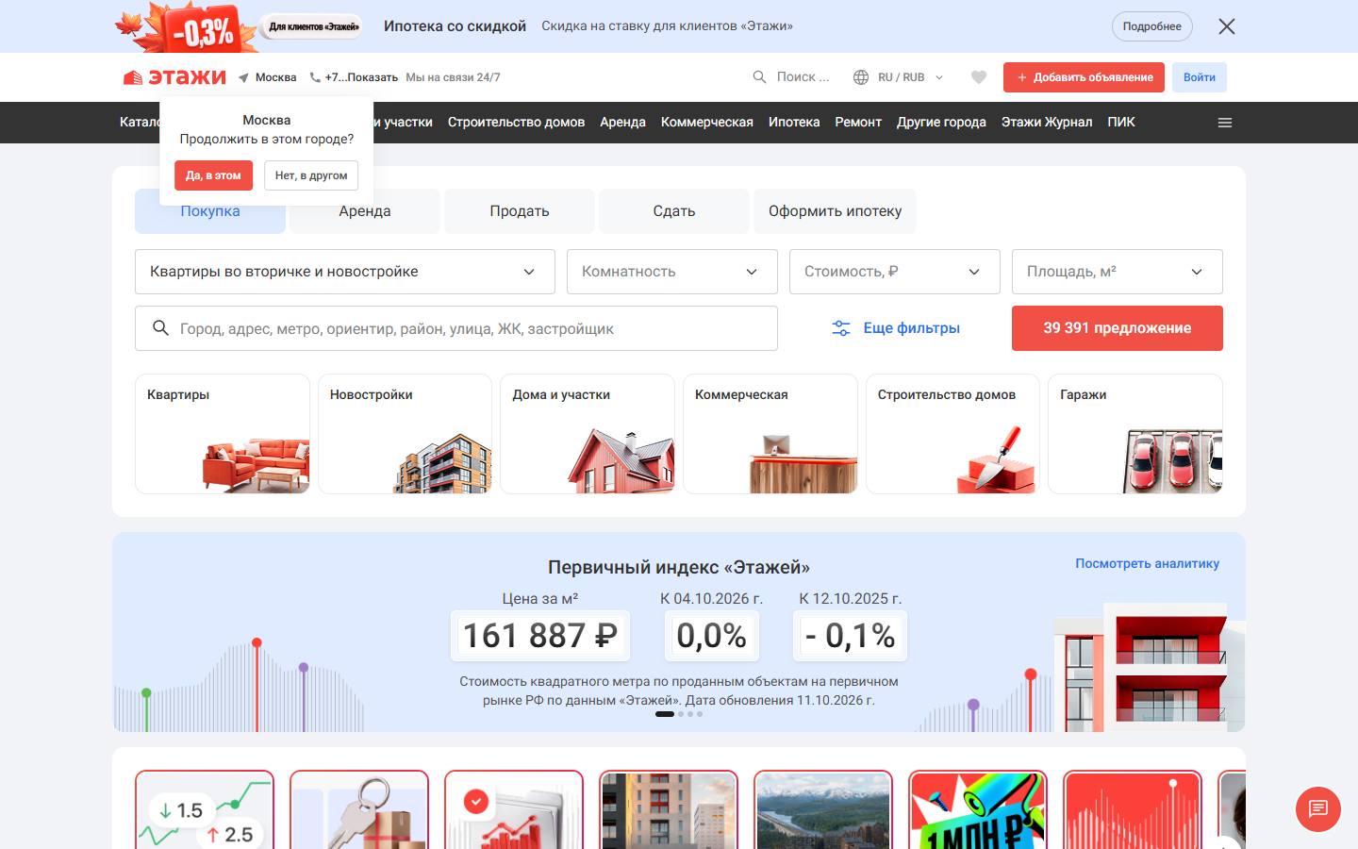The image size is (1358, 849).
Task: Expand the Площадь, м² dropdown
Action: 1118,272
